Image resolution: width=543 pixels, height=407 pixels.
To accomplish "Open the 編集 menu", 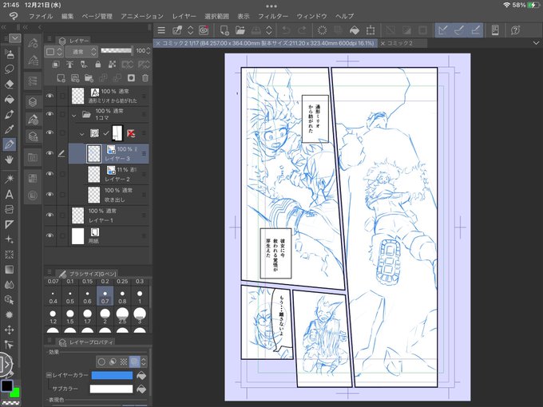I will coord(68,16).
